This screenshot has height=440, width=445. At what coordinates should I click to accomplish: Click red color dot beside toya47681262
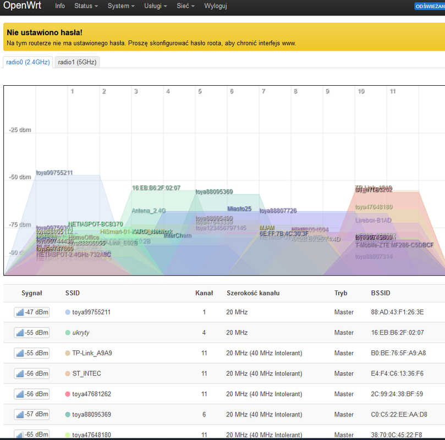[68, 394]
